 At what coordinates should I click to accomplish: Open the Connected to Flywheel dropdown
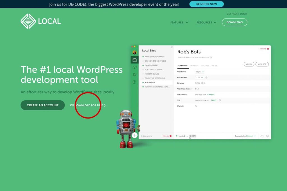(245, 136)
